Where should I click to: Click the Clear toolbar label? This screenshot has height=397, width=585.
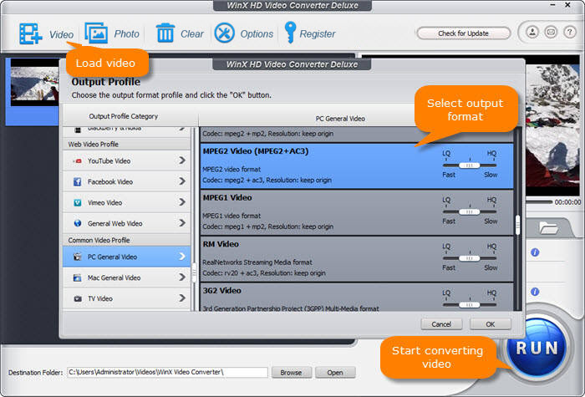191,34
